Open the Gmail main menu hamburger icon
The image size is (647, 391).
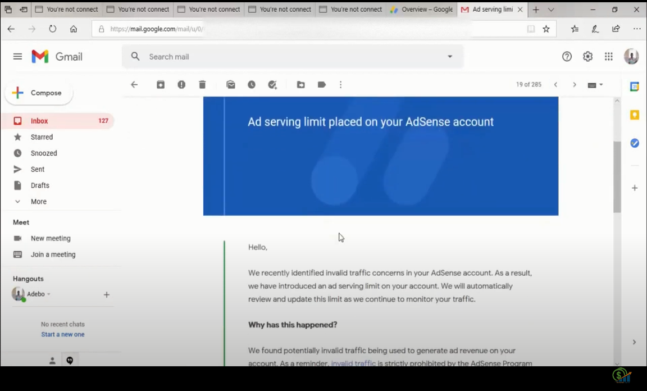[17, 57]
